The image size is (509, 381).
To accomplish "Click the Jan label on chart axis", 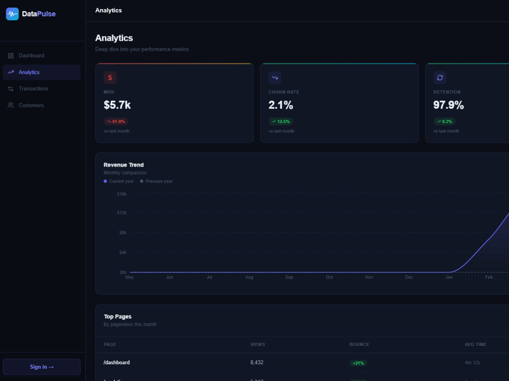I will (x=449, y=277).
